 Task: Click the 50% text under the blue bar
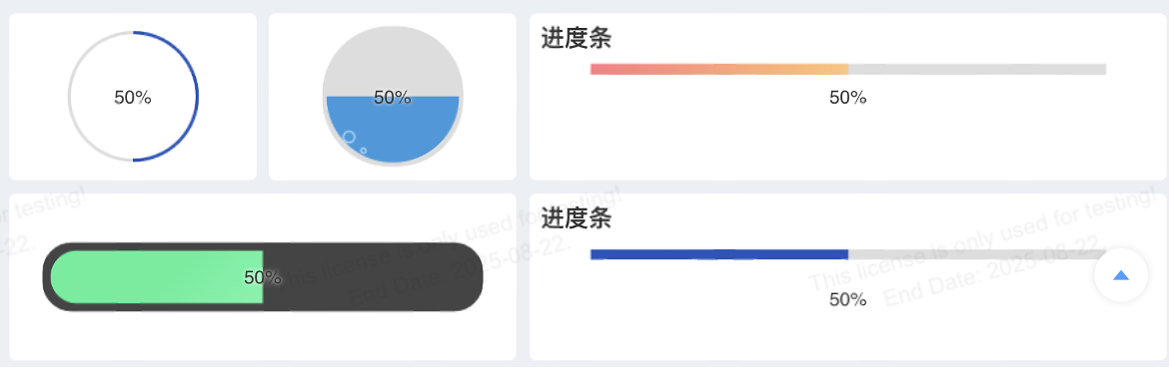(848, 300)
